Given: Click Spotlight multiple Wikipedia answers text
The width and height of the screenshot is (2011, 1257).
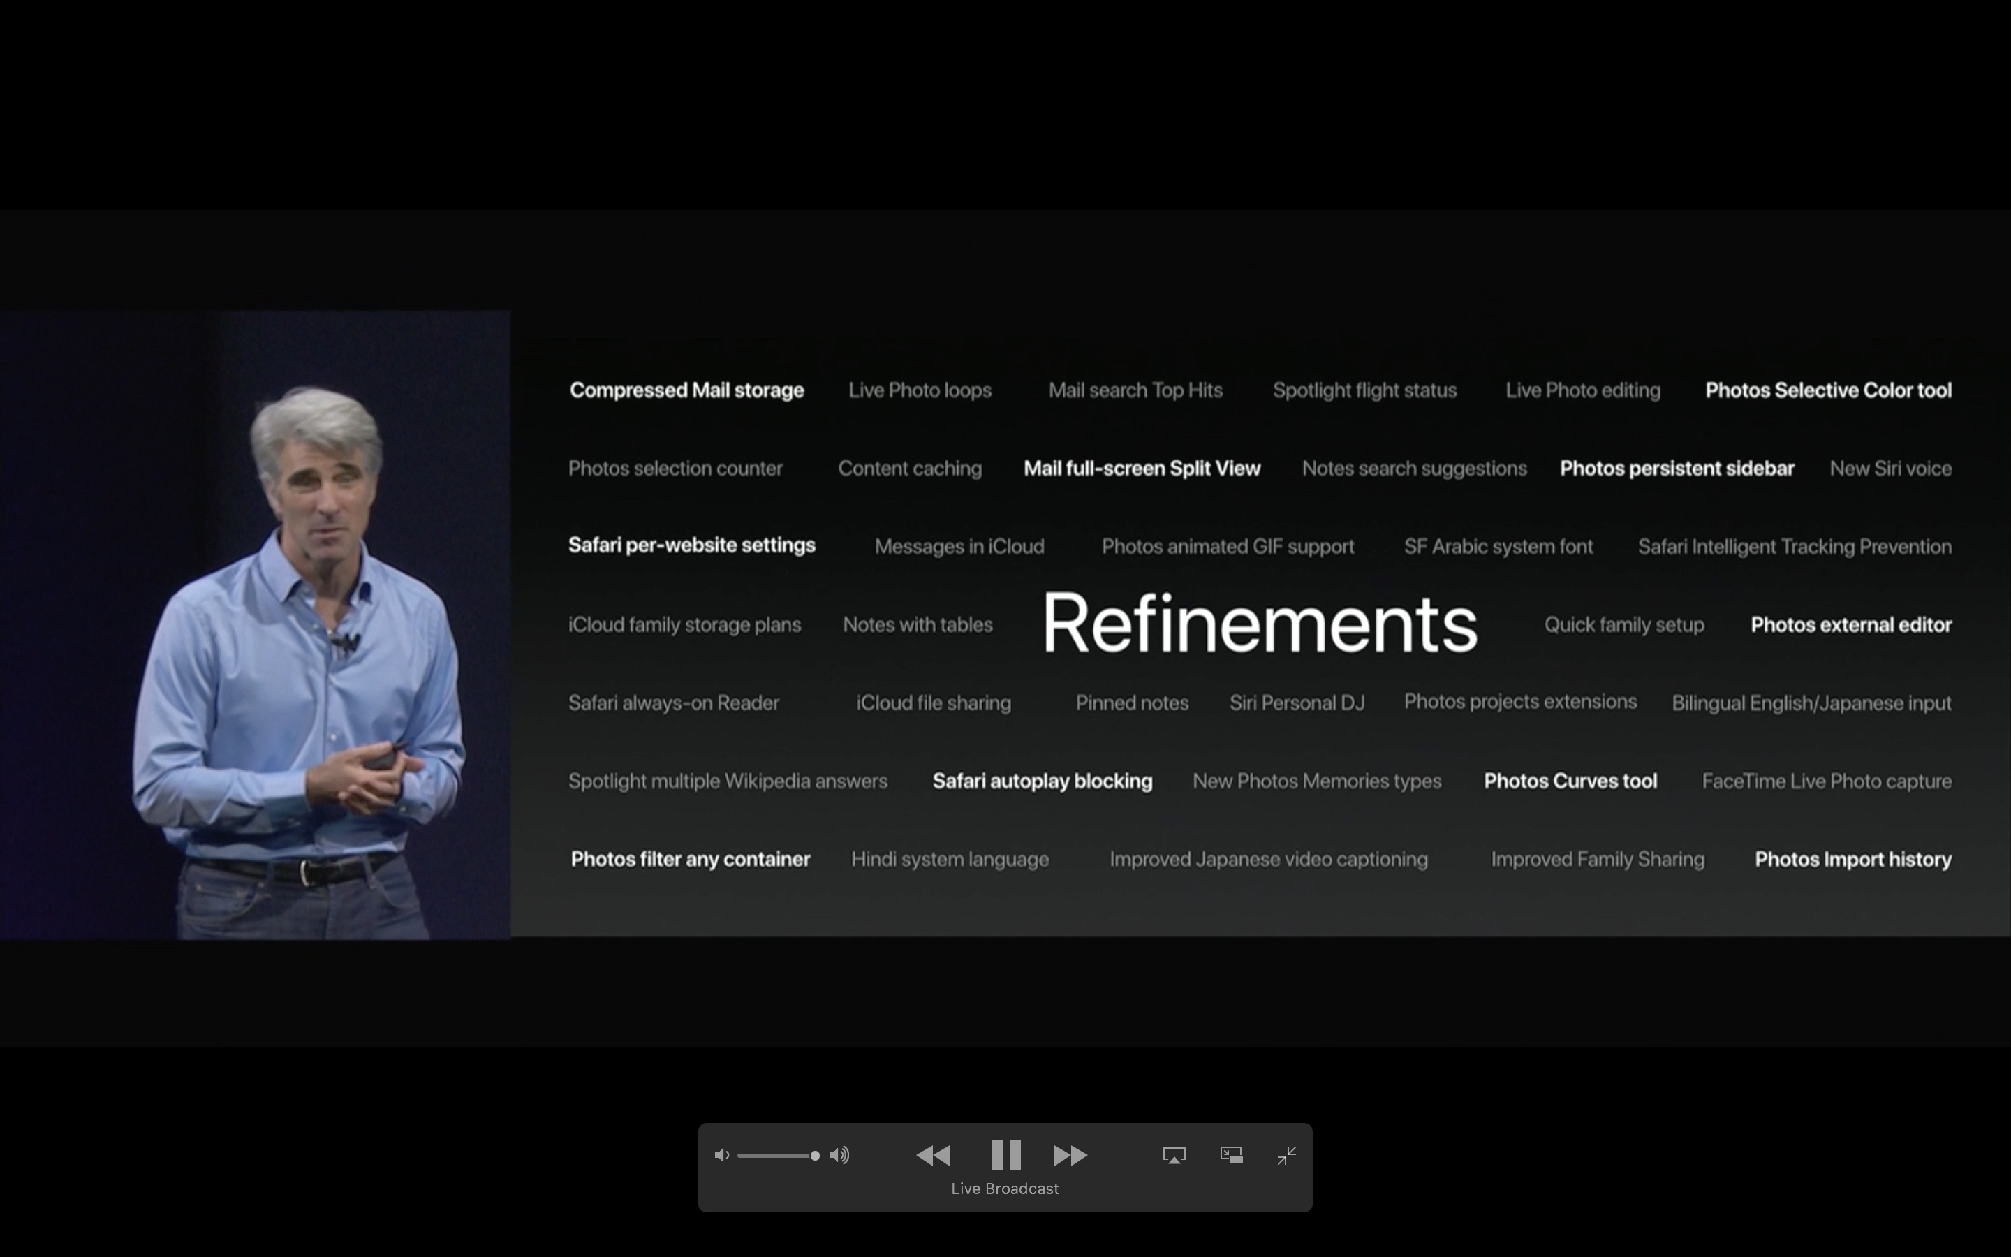Looking at the screenshot, I should coord(728,781).
